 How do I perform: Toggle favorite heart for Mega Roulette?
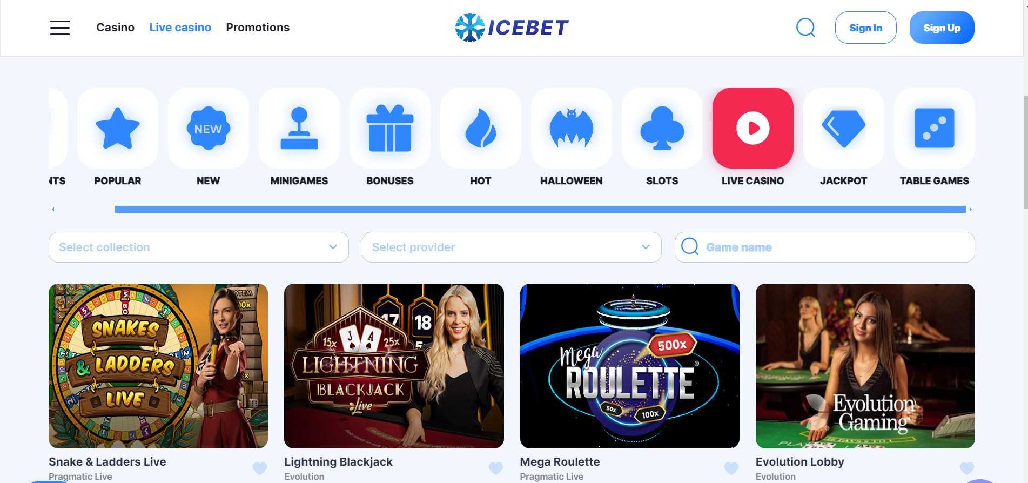(x=731, y=468)
